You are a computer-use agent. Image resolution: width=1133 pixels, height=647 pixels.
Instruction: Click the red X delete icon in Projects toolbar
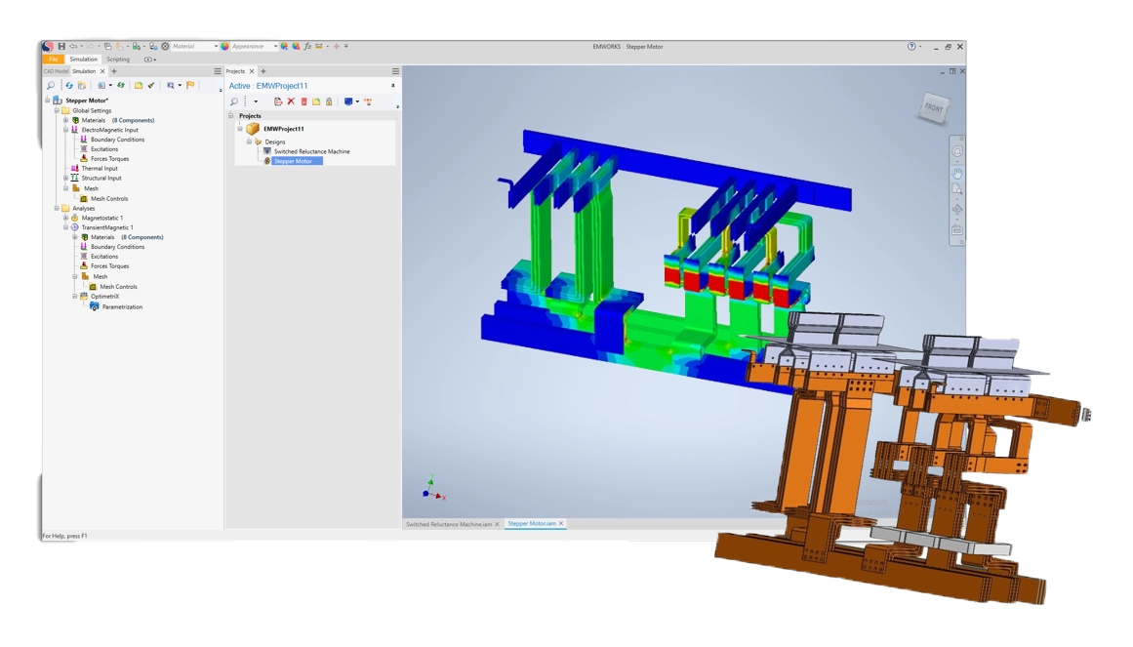291,101
